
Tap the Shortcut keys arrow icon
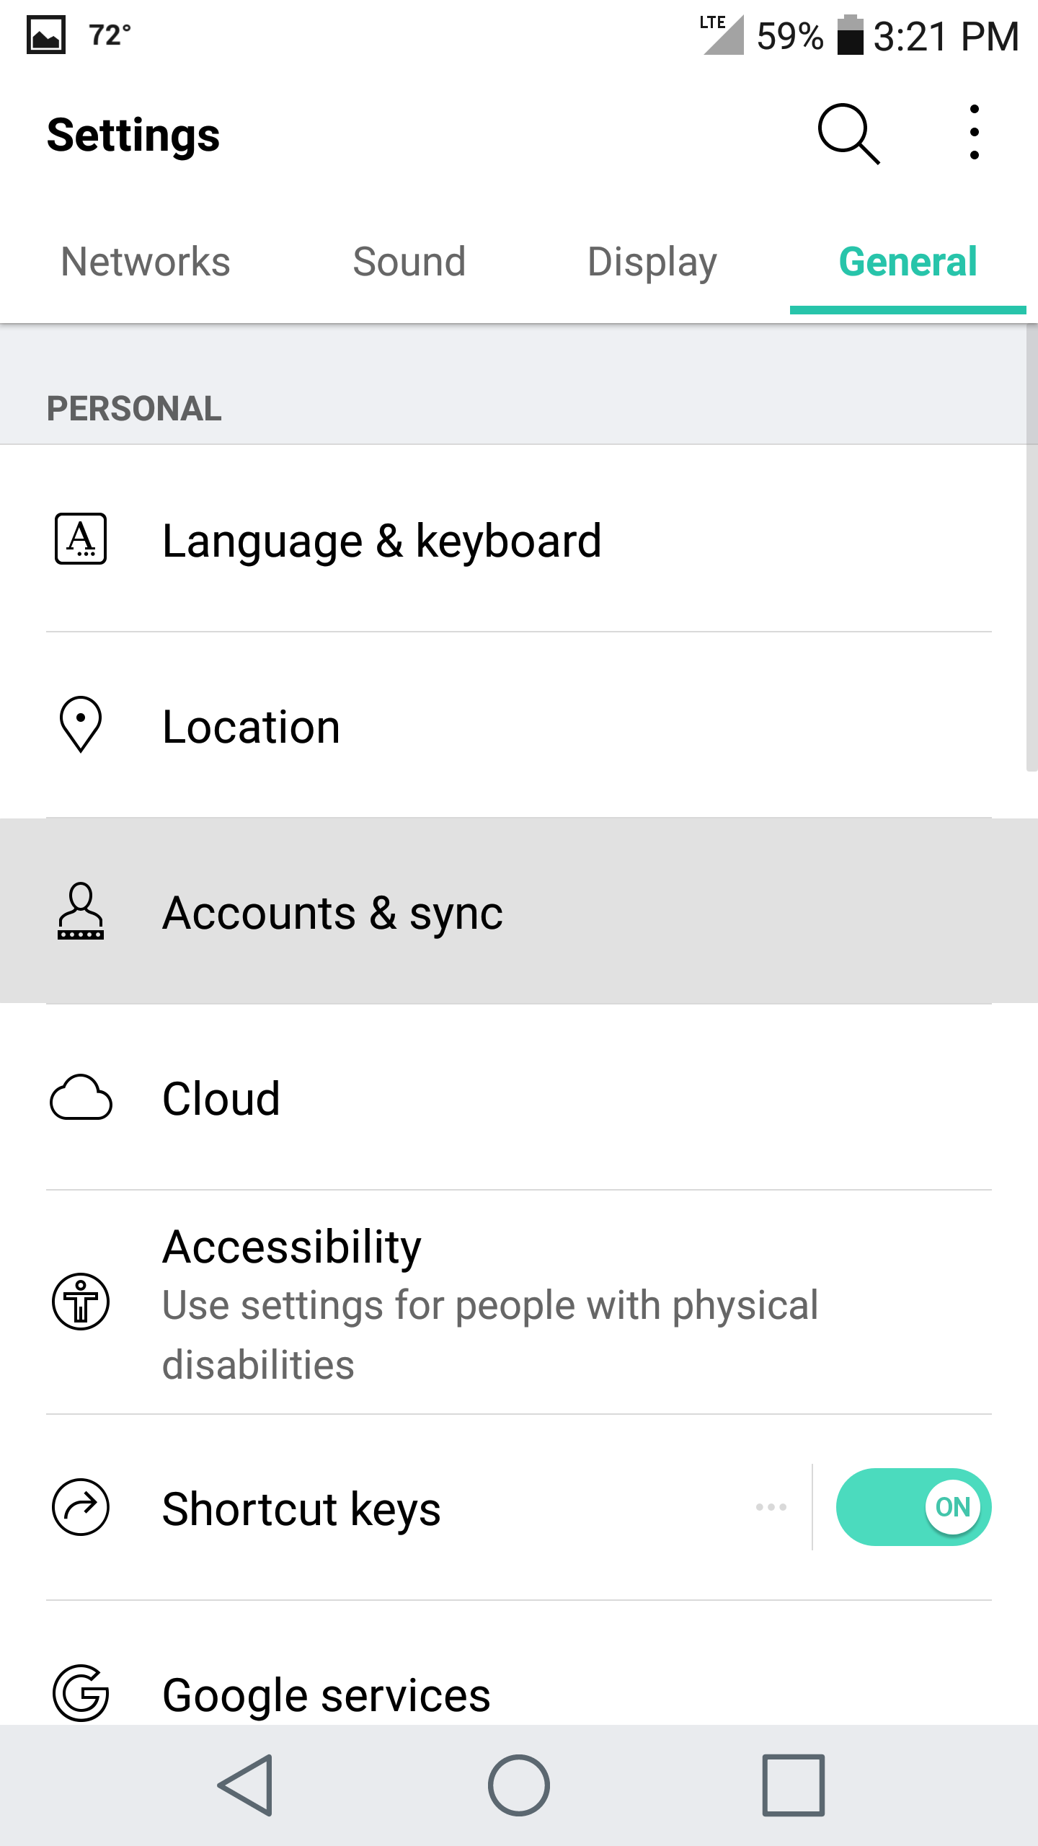point(81,1507)
